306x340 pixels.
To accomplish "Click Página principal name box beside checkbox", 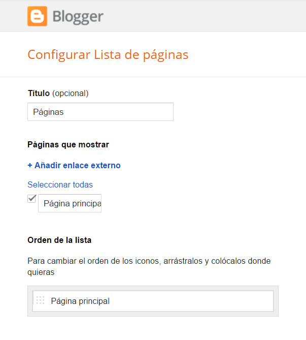I will tap(70, 203).
